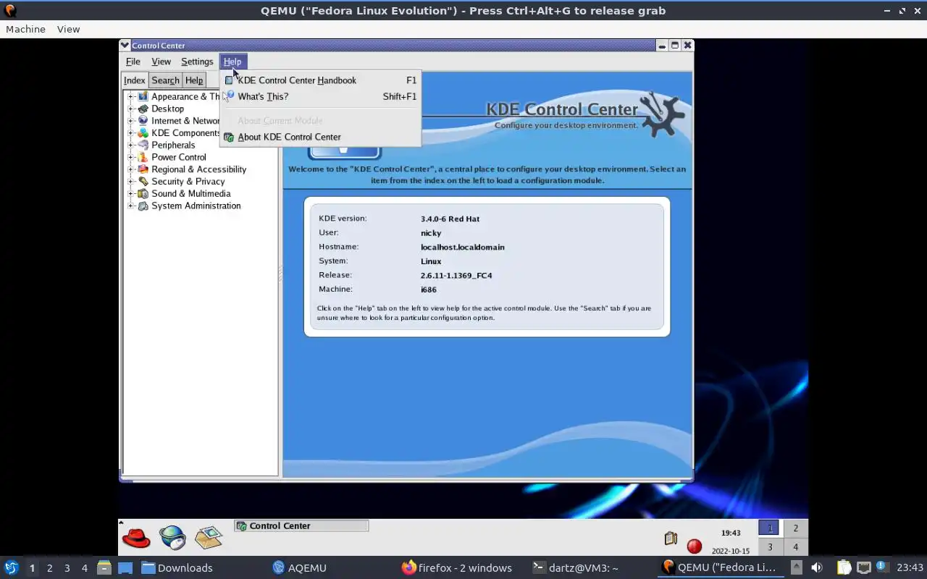Switch to the sidebar Help tab

[194, 80]
